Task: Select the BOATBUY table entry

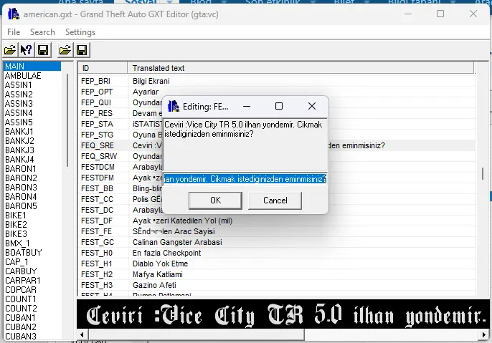Action: 23,253
